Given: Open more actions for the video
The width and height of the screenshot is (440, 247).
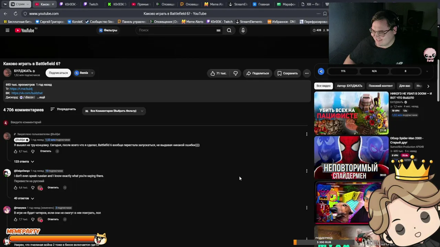Looking at the screenshot, I should coord(307,73).
